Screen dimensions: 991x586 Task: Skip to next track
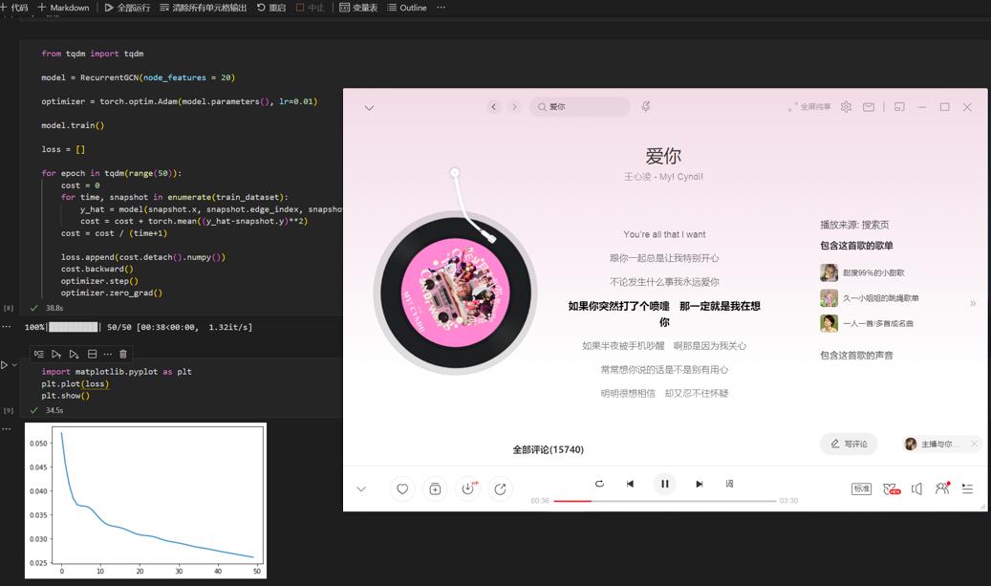(x=699, y=484)
